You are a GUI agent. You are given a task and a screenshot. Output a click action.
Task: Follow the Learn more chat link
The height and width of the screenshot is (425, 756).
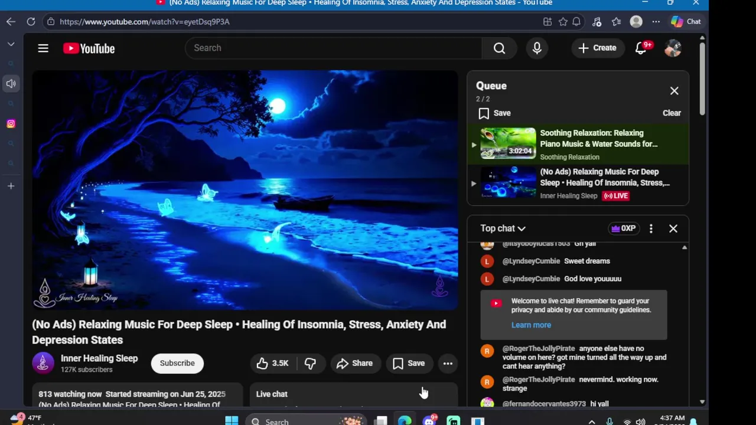click(x=531, y=325)
